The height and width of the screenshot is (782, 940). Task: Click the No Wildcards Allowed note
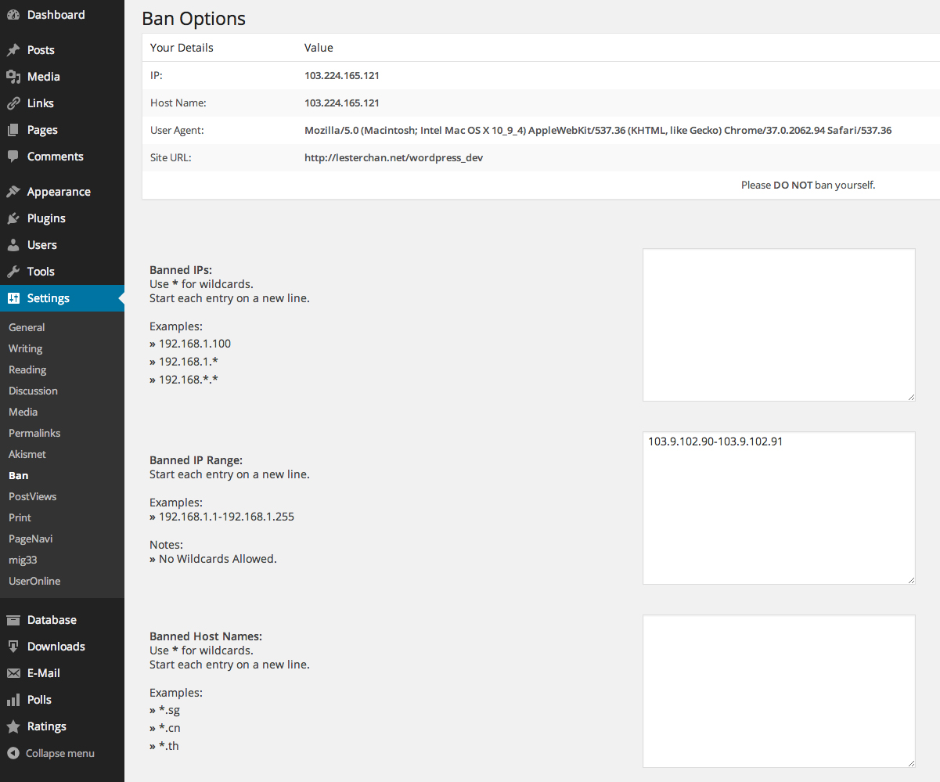click(218, 559)
